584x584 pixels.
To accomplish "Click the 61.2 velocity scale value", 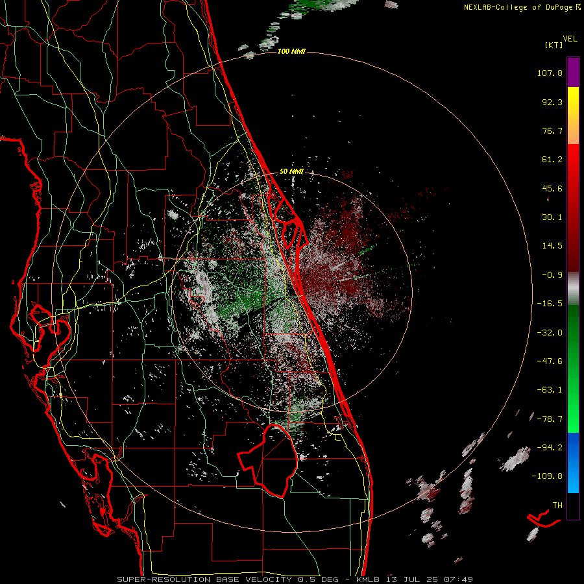I will click(x=552, y=160).
